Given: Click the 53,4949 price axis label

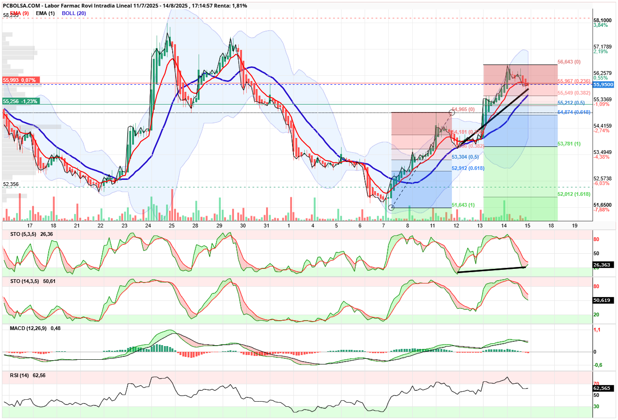Looking at the screenshot, I should point(602,152).
